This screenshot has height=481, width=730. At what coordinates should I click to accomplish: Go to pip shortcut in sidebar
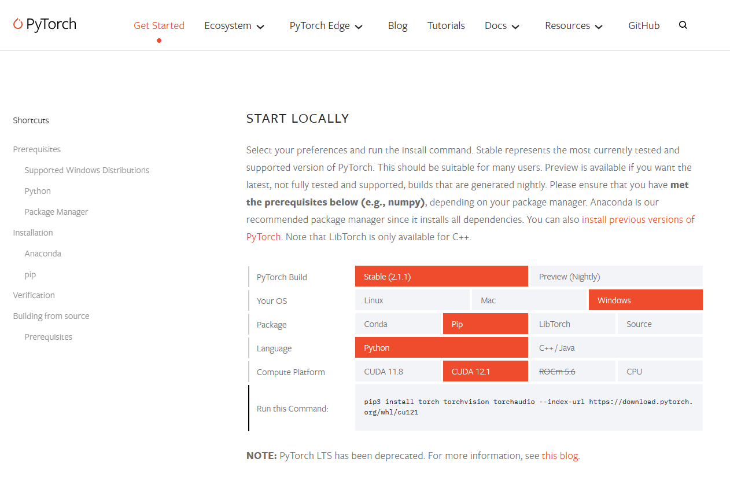coord(30,274)
